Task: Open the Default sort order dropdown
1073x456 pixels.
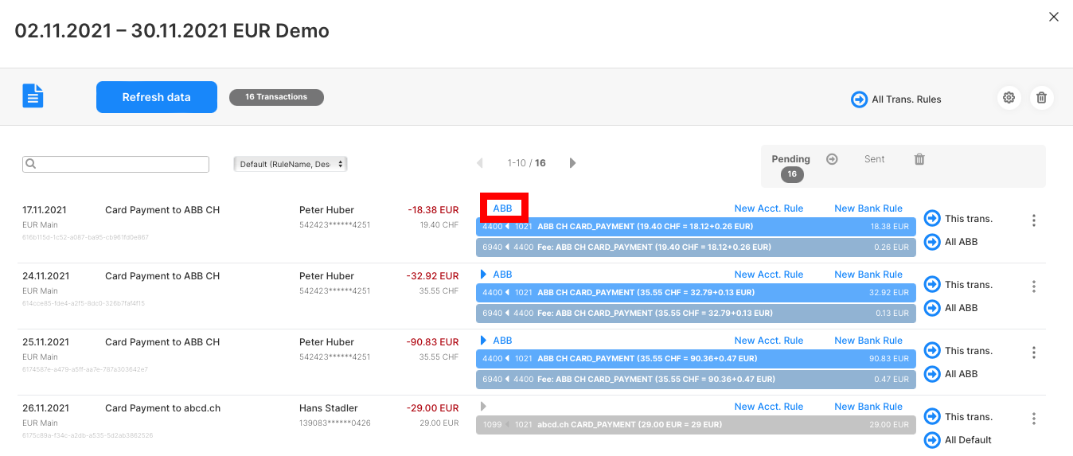Action: click(x=291, y=164)
